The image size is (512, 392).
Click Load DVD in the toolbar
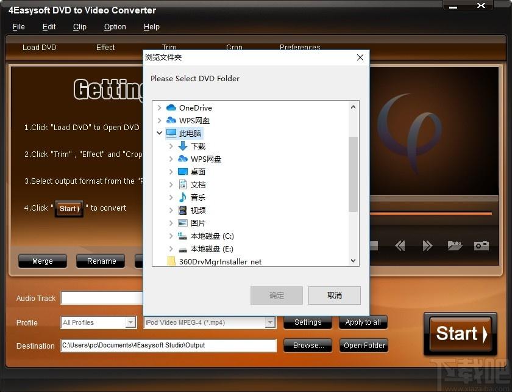point(40,48)
